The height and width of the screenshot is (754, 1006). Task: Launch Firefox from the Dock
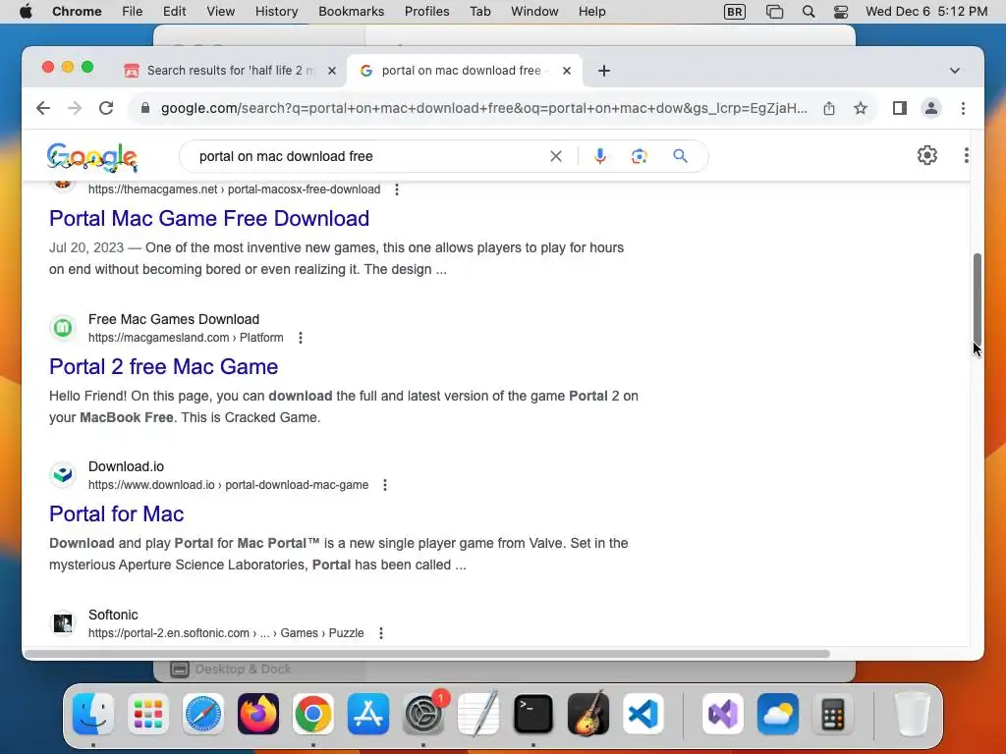(x=258, y=714)
